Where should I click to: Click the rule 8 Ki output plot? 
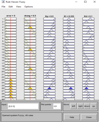tap(69, 38)
